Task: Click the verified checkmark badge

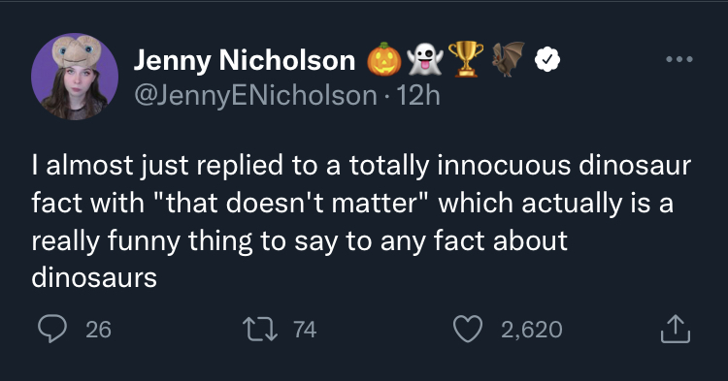Action: pos(547,59)
